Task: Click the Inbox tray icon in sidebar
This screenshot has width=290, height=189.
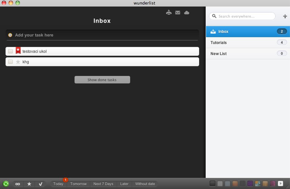Action: click(x=213, y=32)
